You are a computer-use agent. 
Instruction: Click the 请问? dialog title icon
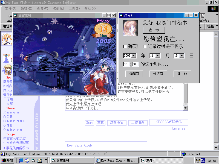coord(121,15)
